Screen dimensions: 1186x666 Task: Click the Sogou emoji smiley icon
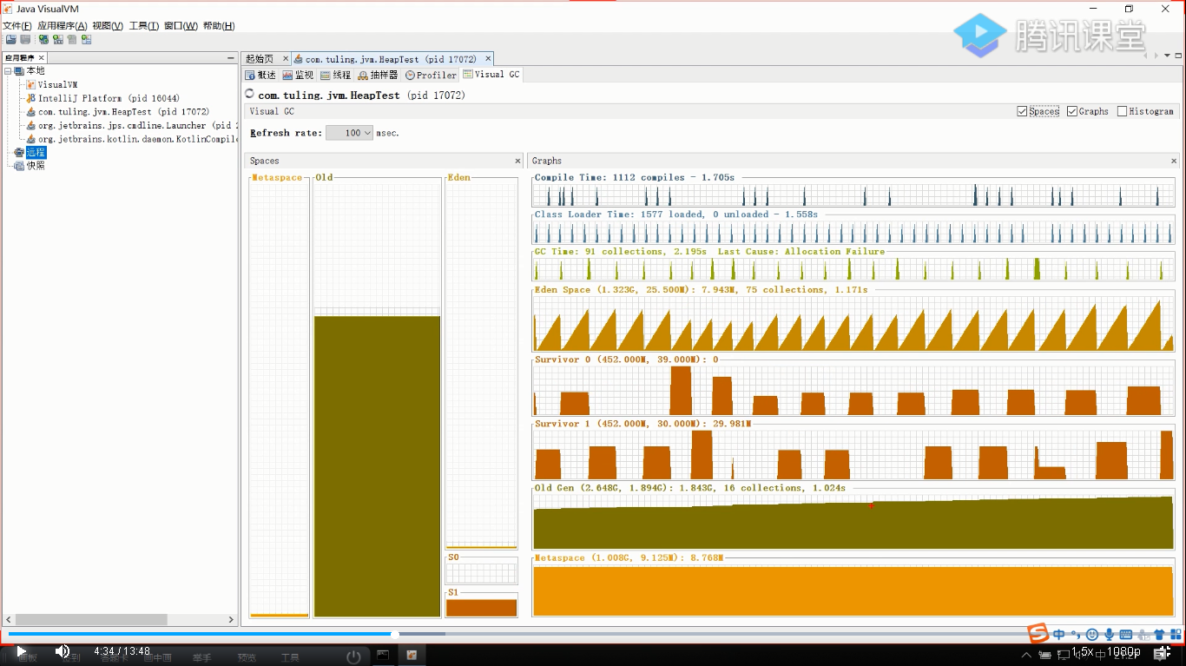point(1092,634)
